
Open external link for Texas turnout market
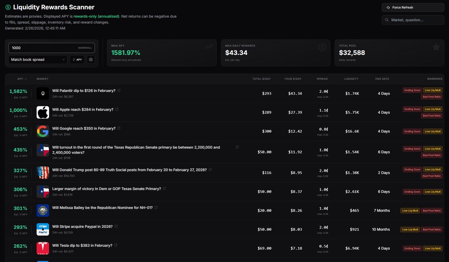click(x=237, y=147)
